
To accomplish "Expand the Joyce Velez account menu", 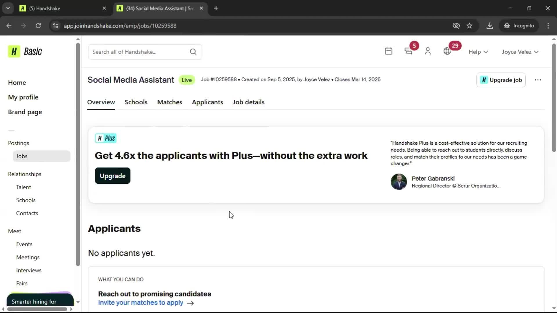I will [520, 52].
